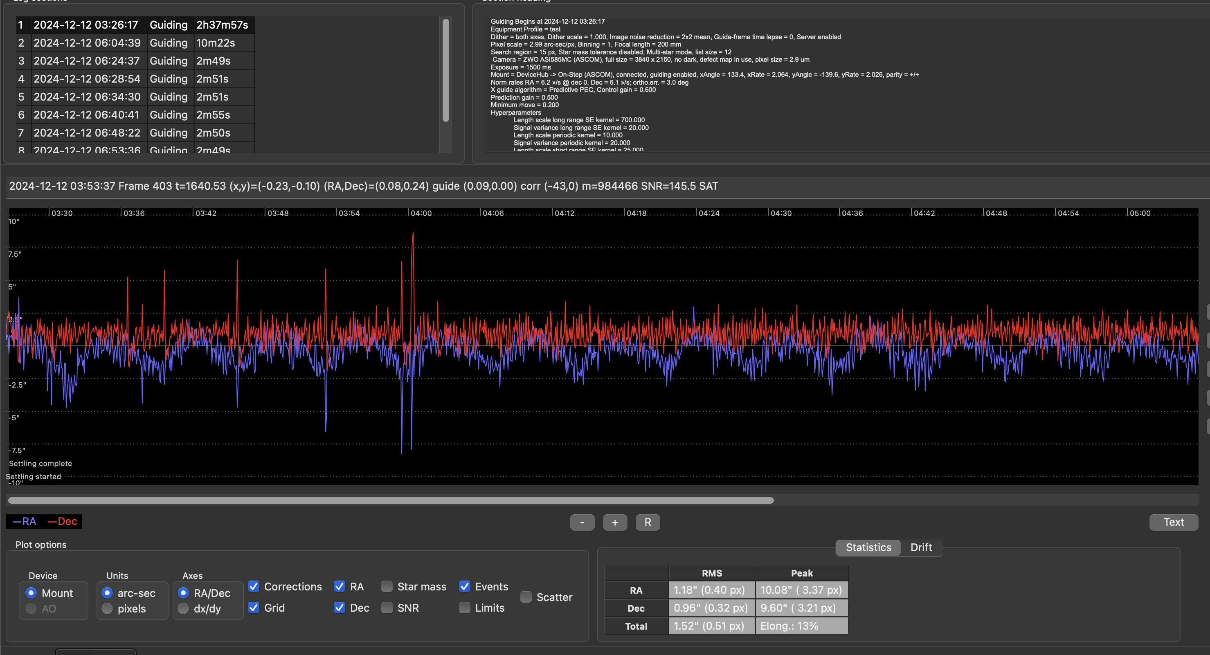Image resolution: width=1210 pixels, height=655 pixels.
Task: Click the log sections vertical scrollbar
Action: point(445,70)
